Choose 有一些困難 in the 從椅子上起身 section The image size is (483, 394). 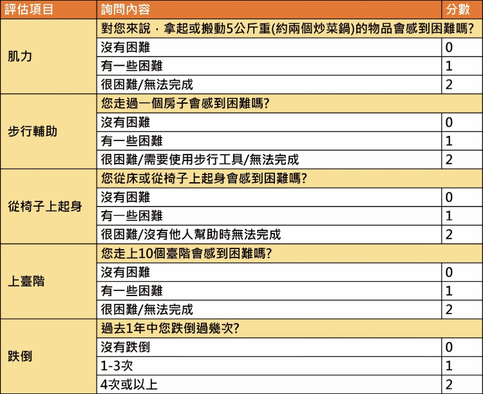point(269,216)
